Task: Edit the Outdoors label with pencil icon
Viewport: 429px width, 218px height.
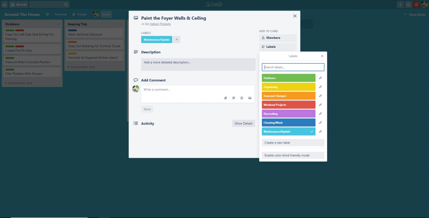Action: [320, 78]
